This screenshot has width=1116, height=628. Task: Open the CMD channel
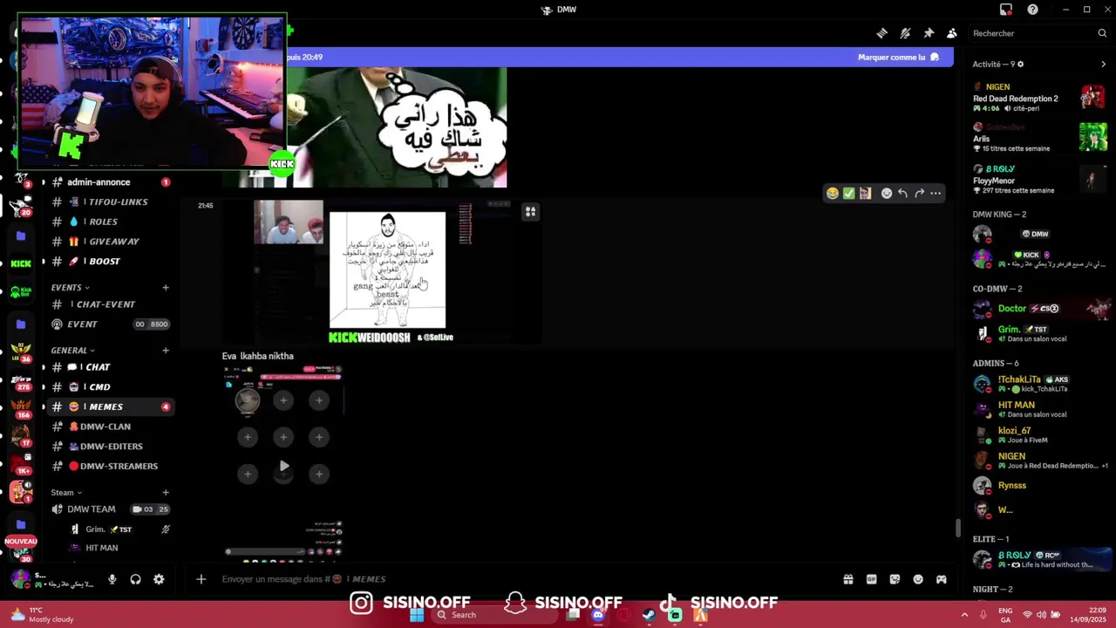(x=109, y=387)
